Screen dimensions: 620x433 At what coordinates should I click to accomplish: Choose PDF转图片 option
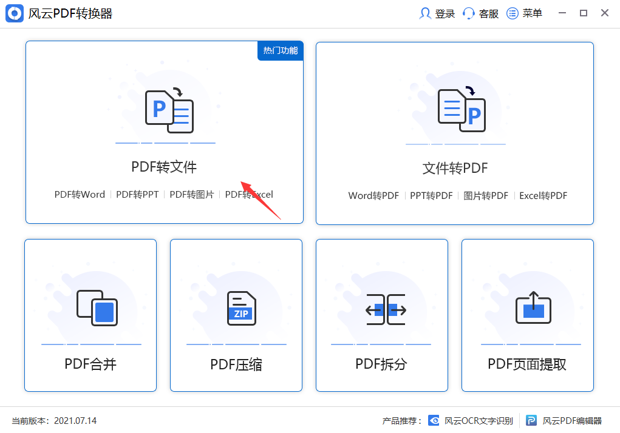click(192, 195)
